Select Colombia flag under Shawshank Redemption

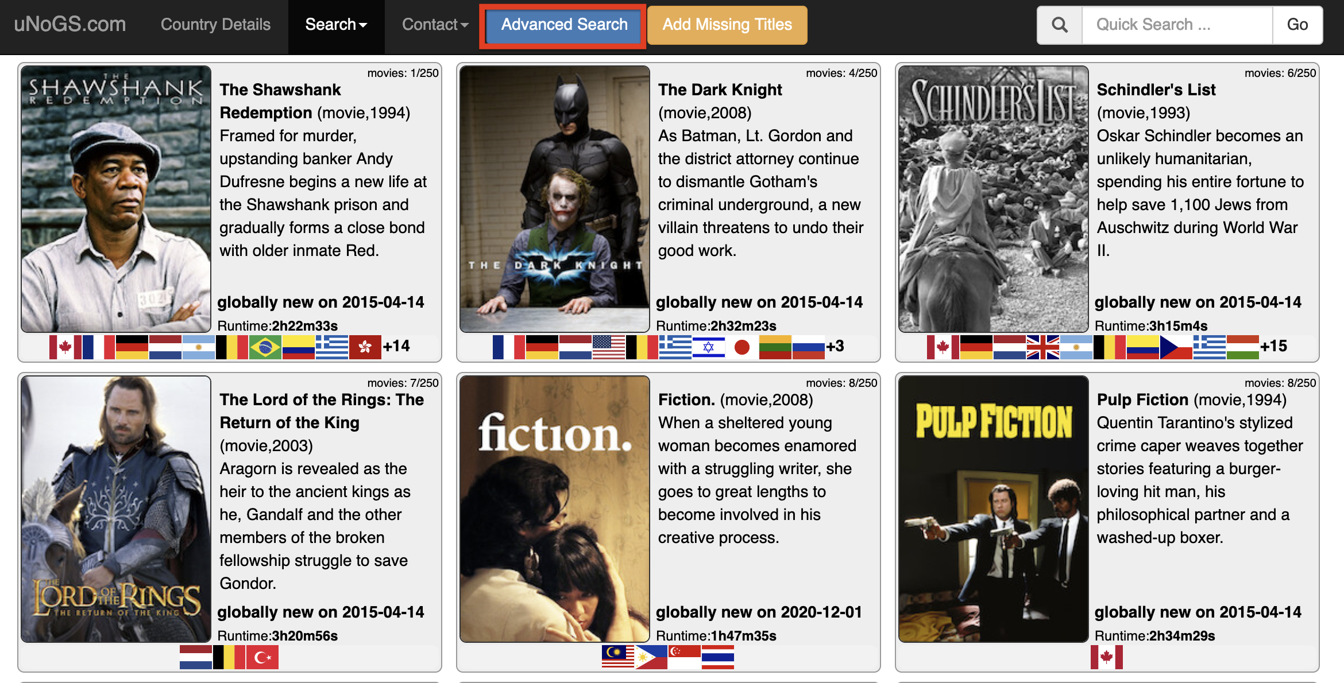(x=298, y=347)
